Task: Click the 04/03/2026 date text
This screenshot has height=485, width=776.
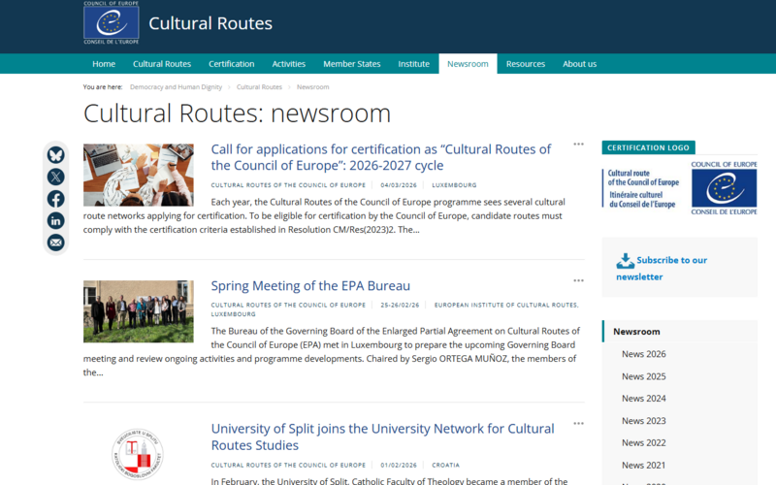Action: point(399,185)
